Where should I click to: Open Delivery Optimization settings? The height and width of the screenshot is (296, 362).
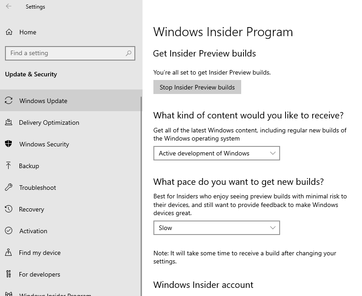click(70, 122)
